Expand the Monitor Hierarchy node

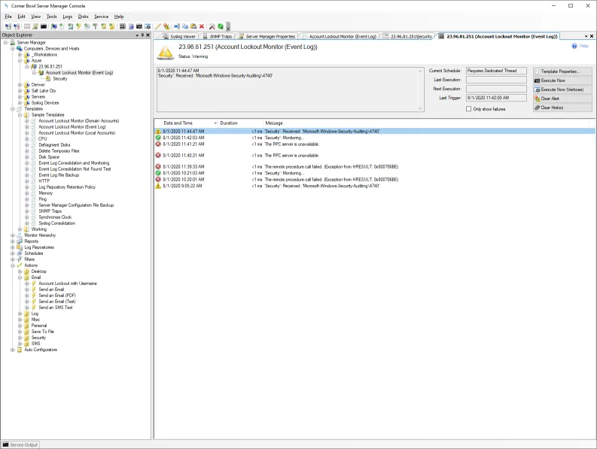13,235
